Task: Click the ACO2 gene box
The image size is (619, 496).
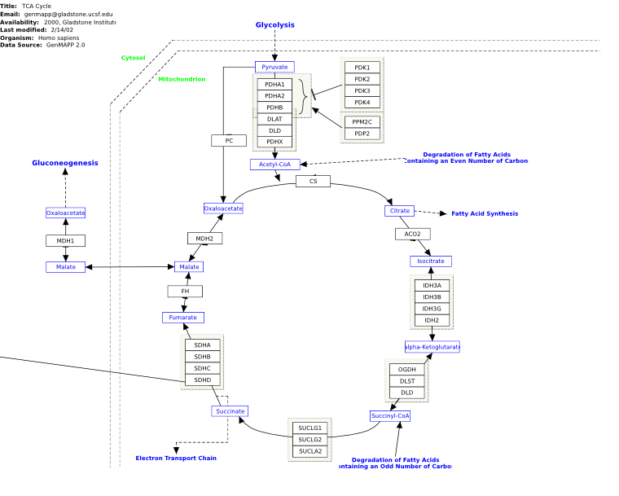Action: [x=413, y=234]
